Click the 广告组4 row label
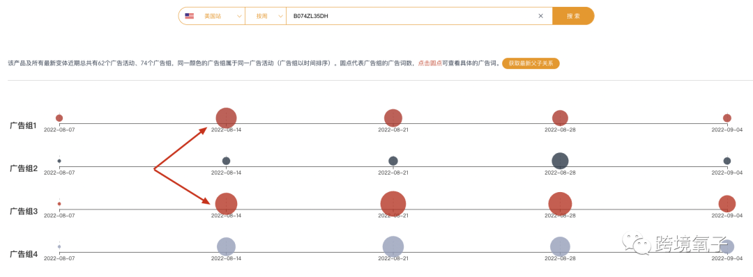Viewport: 753px width, 277px height. (x=24, y=254)
